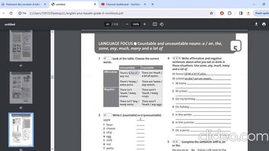Close the Paiement des constats tab
The width and height of the screenshot is (269, 151).
[x=45, y=4]
